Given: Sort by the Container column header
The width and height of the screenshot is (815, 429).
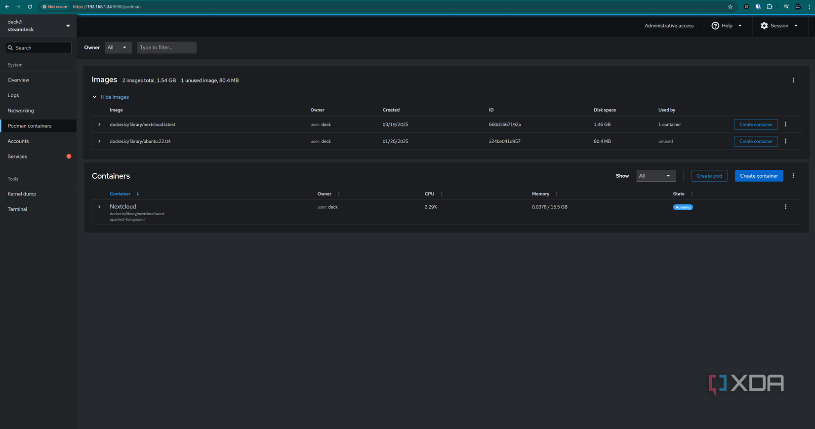Looking at the screenshot, I should 120,194.
